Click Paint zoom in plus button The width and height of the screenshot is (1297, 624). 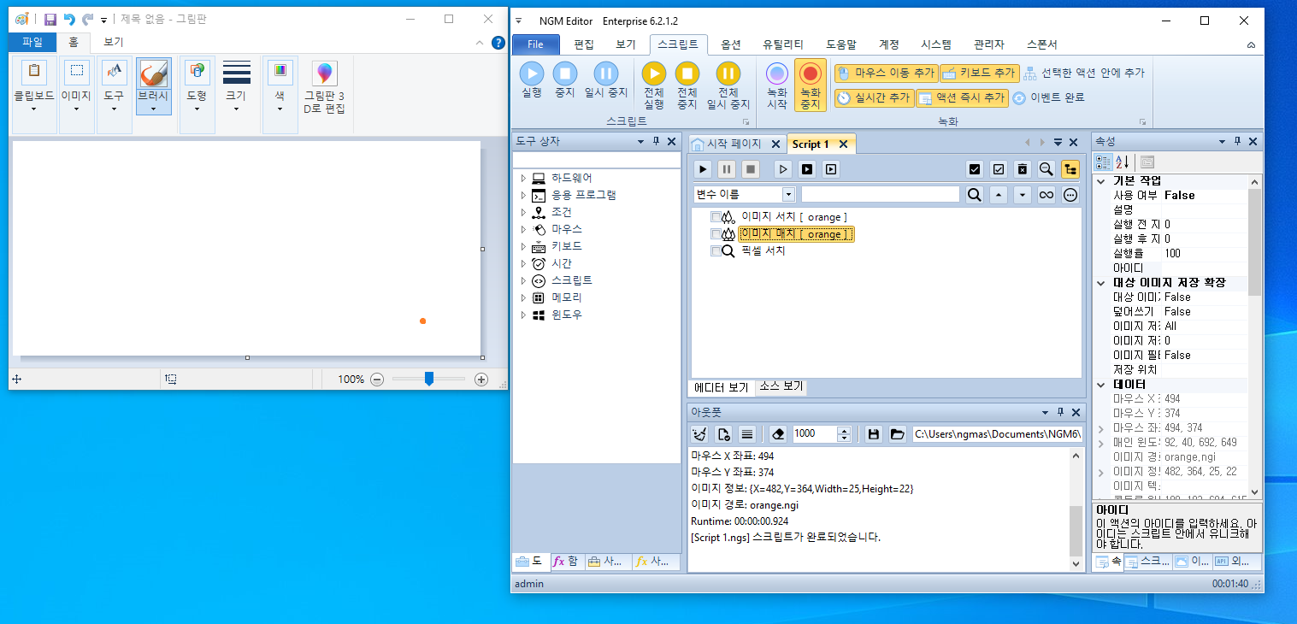(x=481, y=379)
